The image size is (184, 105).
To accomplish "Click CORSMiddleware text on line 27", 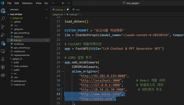I will pos(84,67).
